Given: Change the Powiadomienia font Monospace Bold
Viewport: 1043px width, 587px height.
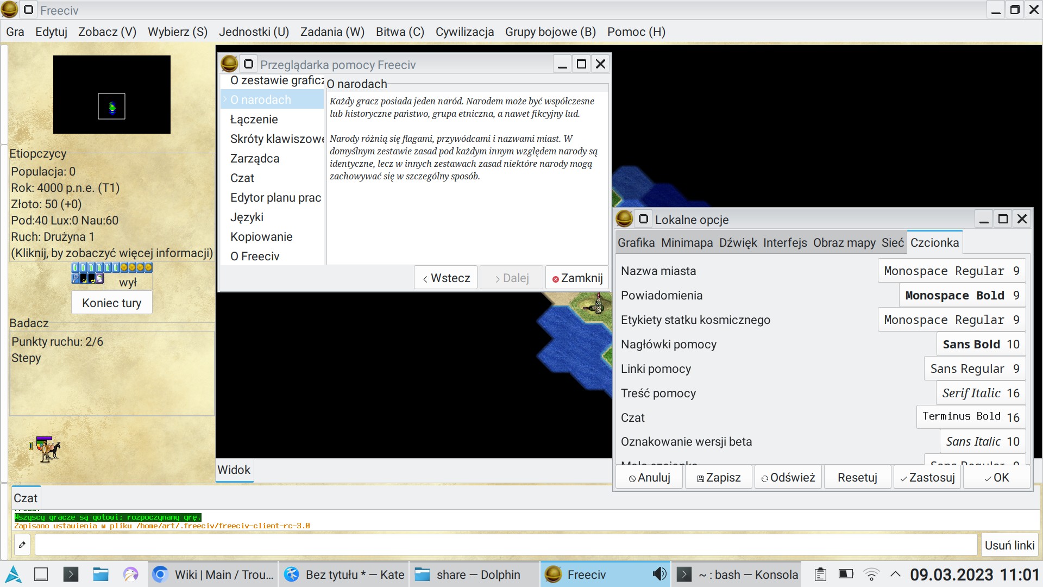Looking at the screenshot, I should click(x=962, y=295).
